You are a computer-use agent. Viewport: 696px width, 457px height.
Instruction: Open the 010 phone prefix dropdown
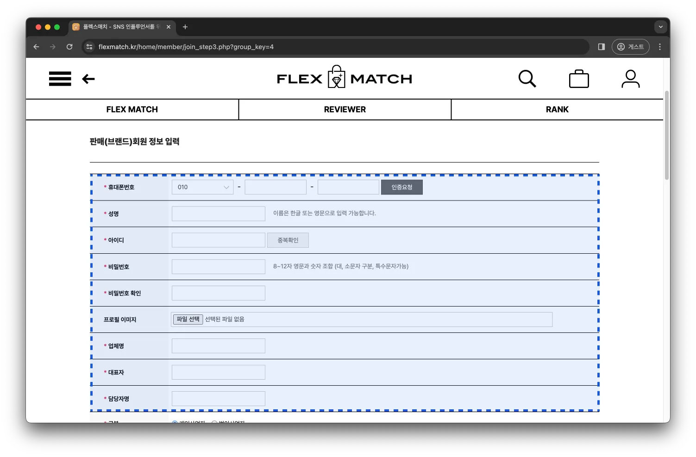pos(202,187)
